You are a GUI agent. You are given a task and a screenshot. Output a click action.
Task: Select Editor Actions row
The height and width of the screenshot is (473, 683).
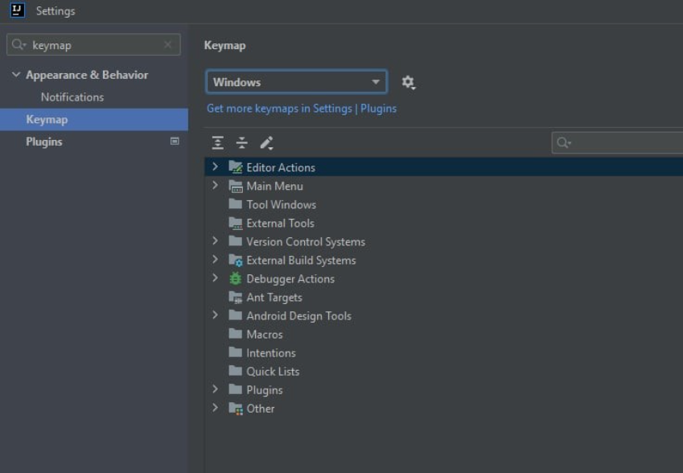[444, 167]
